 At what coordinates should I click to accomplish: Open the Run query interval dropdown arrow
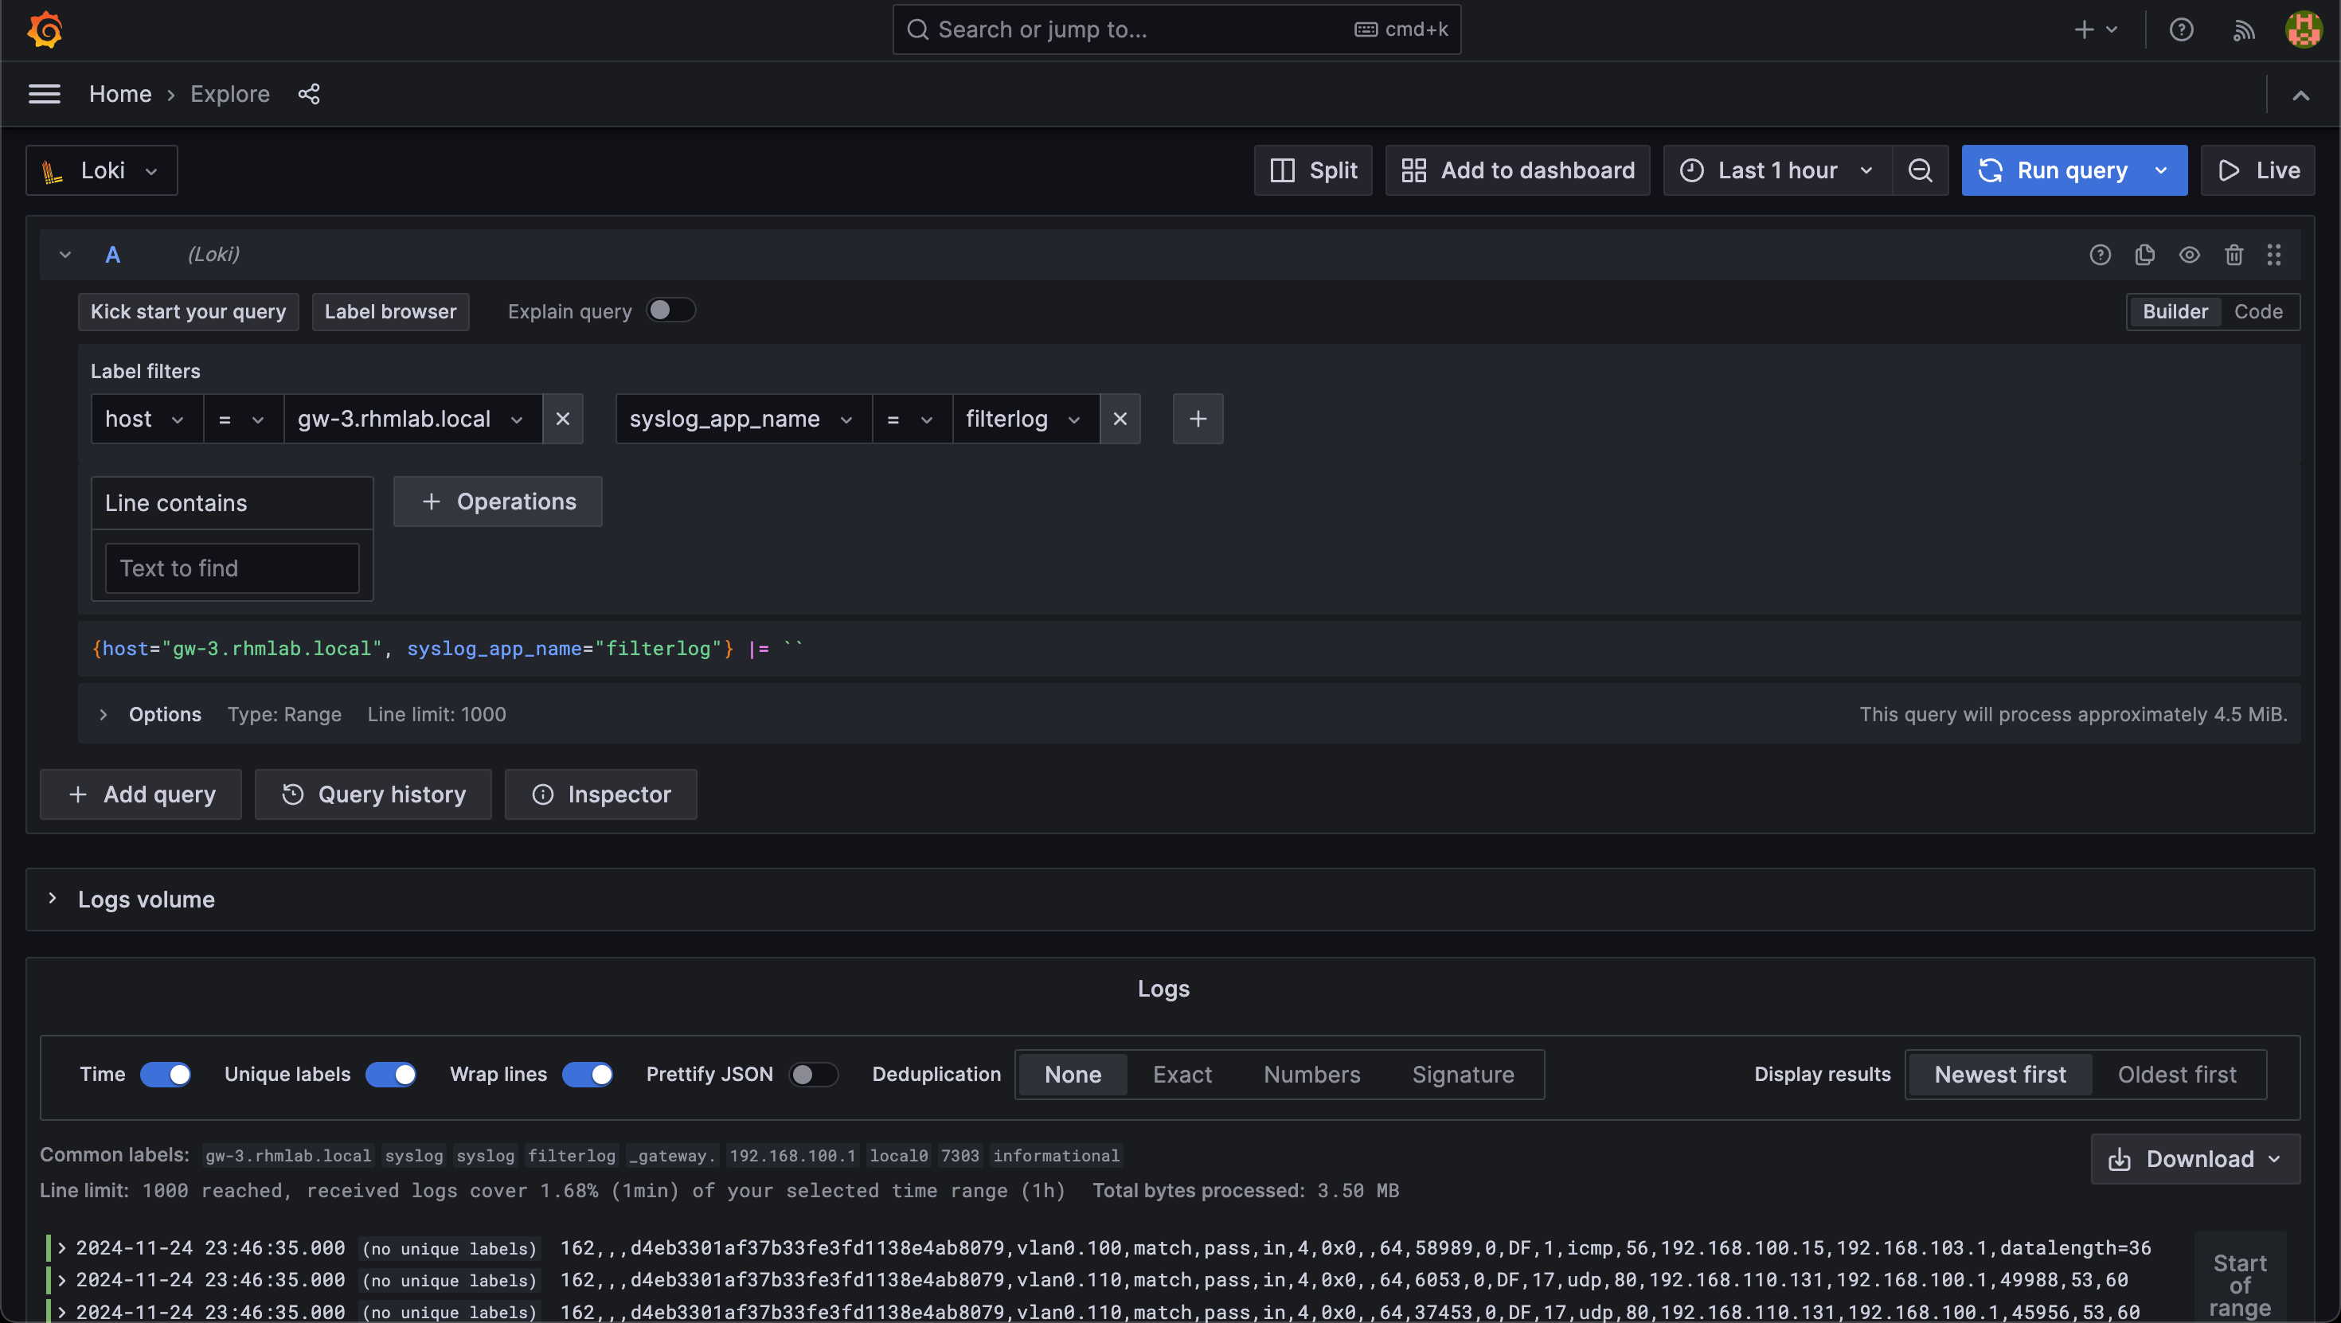[2161, 170]
